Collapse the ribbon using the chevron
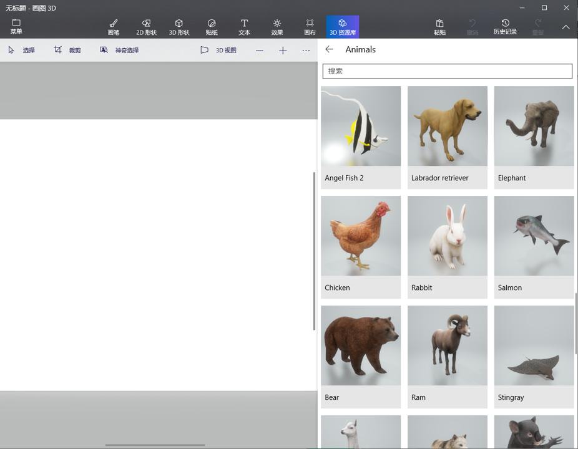The width and height of the screenshot is (578, 449). (566, 26)
